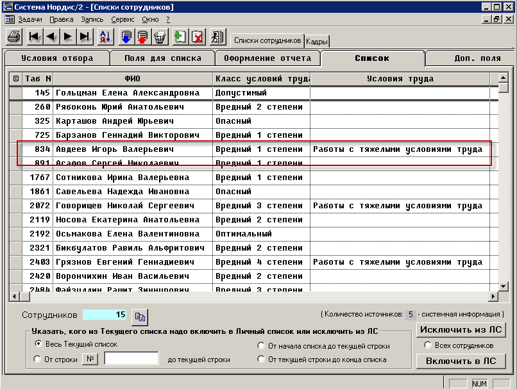This screenshot has height=389, width=517.
Task: Click the red X delete-record icon
Action: (x=198, y=37)
